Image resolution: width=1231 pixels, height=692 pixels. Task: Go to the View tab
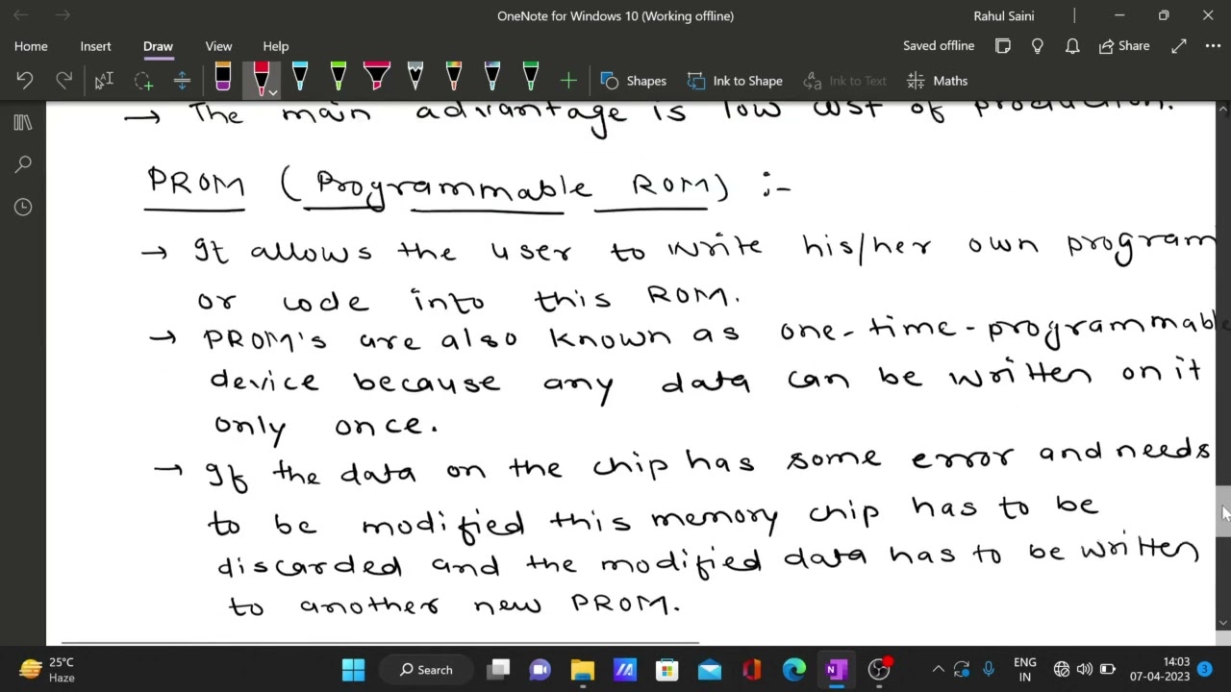pos(218,46)
